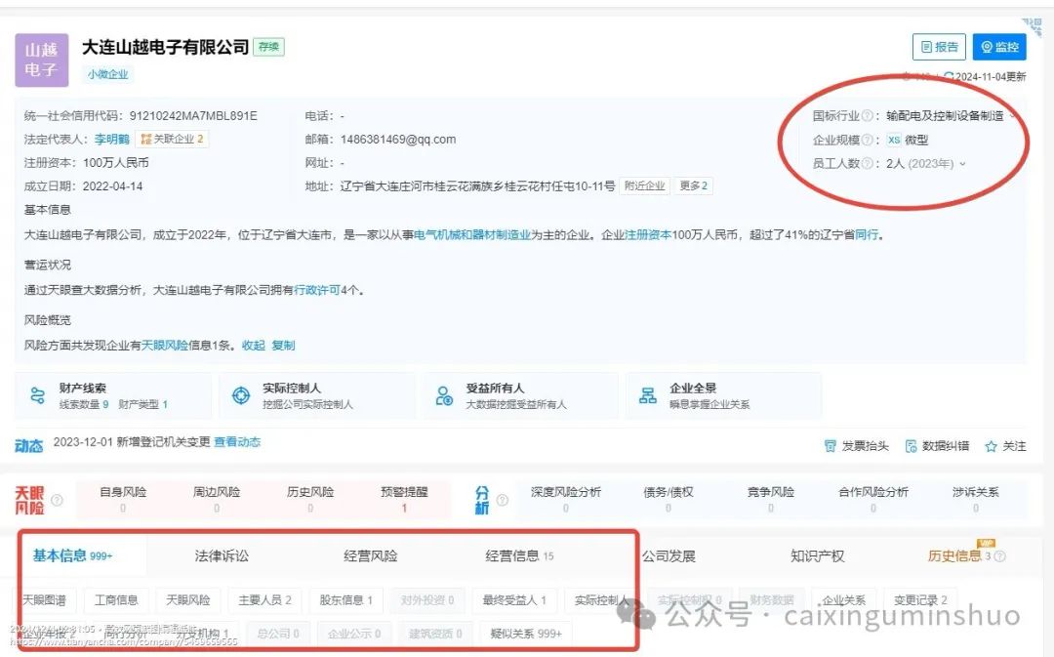The image size is (1054, 657).
Task: Click the 实际控制人 target icon
Action: 241,395
